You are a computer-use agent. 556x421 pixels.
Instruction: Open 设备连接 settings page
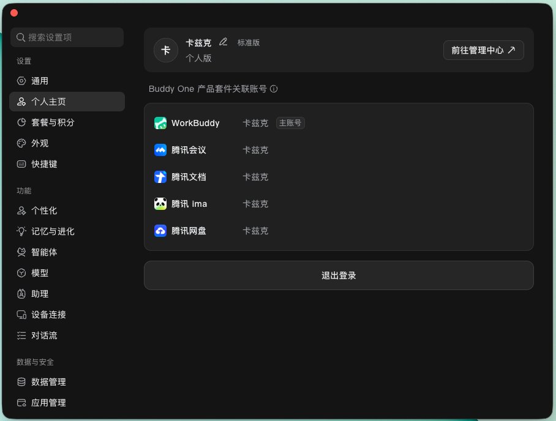pyautogui.click(x=67, y=315)
